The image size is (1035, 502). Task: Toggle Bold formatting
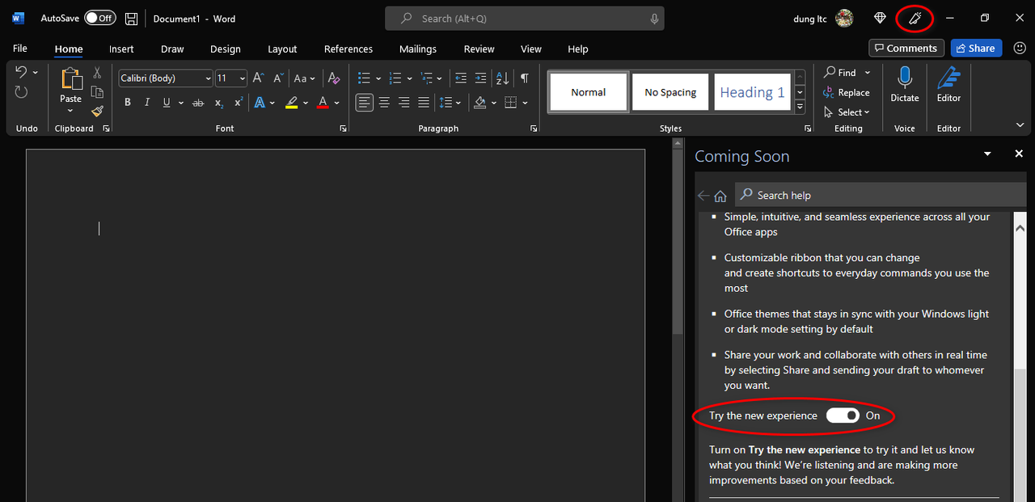tap(128, 103)
